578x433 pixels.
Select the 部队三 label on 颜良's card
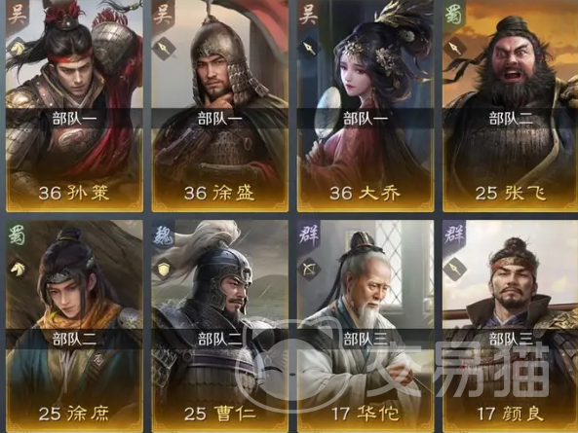point(511,340)
